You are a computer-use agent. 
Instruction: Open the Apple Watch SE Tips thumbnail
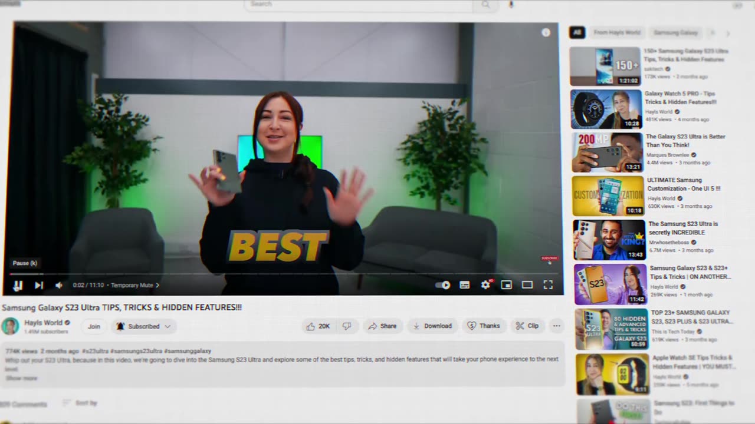point(613,374)
